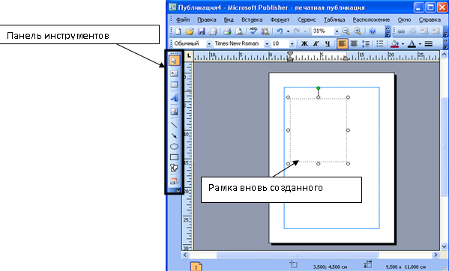Open the 31% zoom dropdown
449x271 pixels.
point(337,31)
